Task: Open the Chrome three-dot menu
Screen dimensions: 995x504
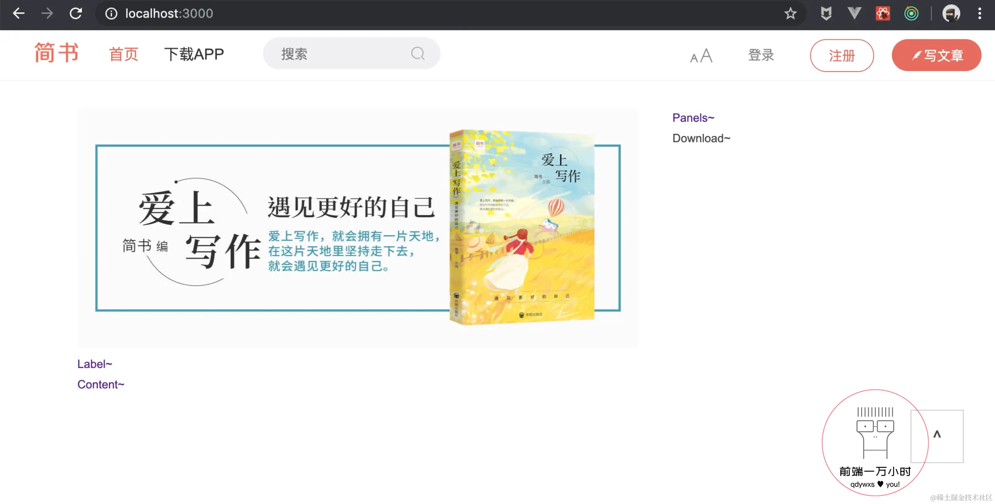Action: [979, 14]
